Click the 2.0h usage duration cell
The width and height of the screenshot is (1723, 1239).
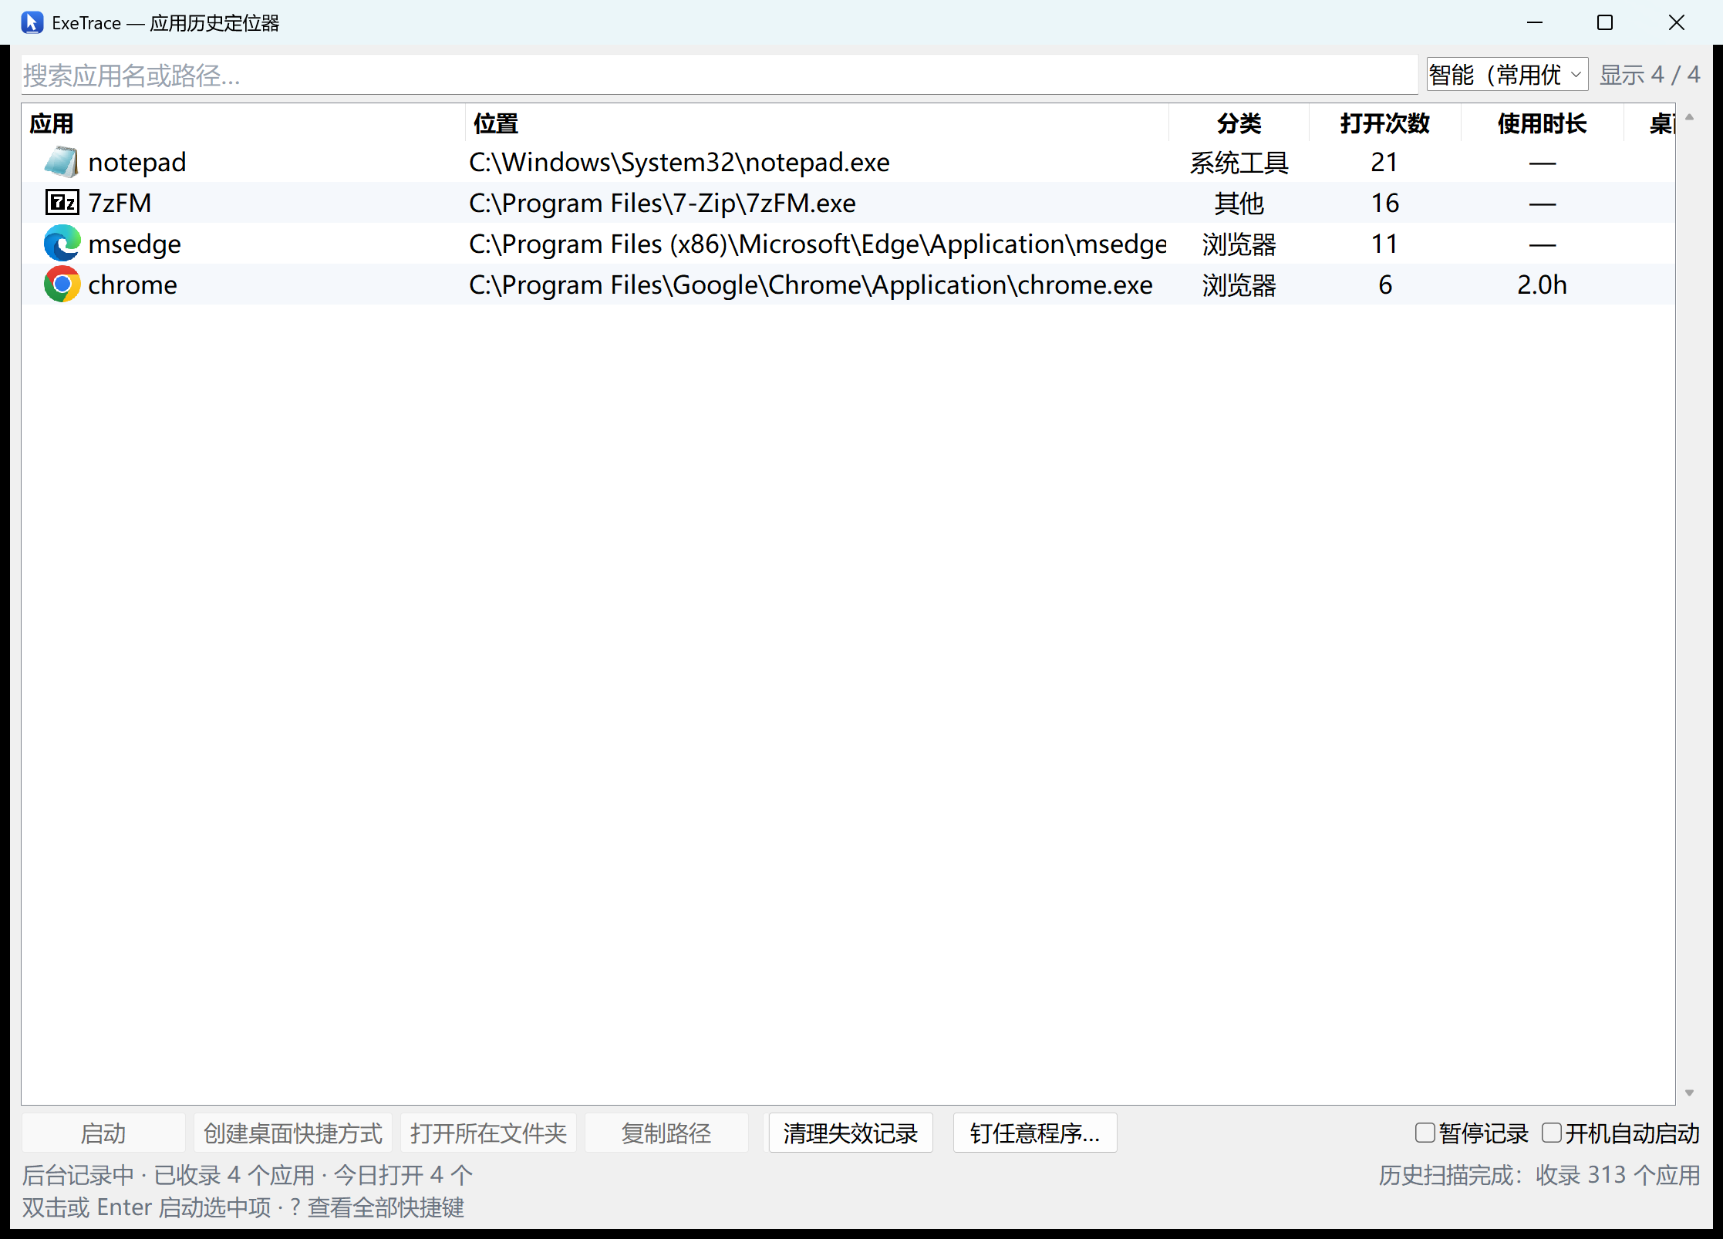1542,284
